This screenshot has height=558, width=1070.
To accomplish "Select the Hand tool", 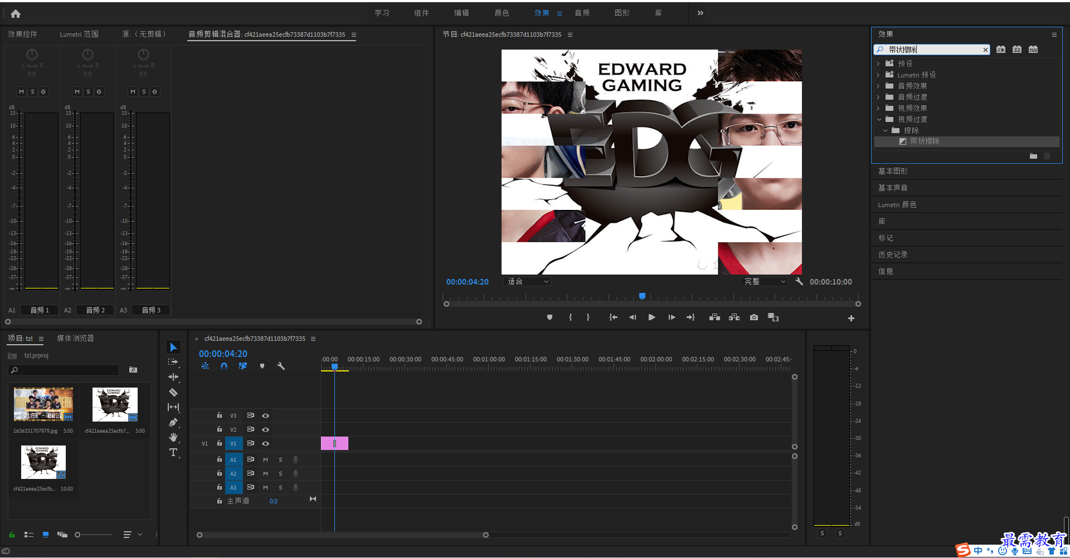I will coord(173,437).
